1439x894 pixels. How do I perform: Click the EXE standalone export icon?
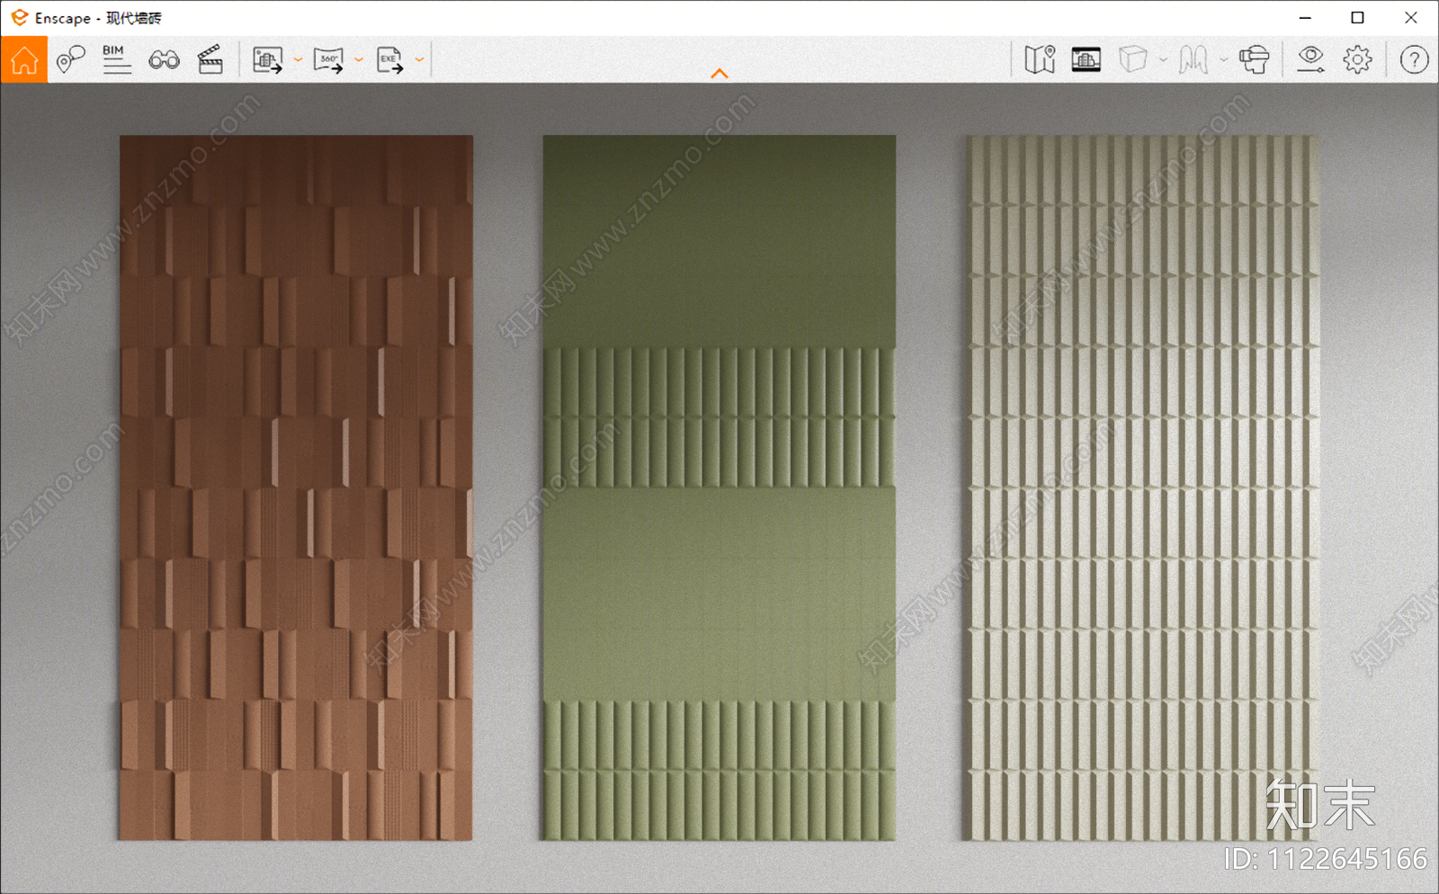389,60
